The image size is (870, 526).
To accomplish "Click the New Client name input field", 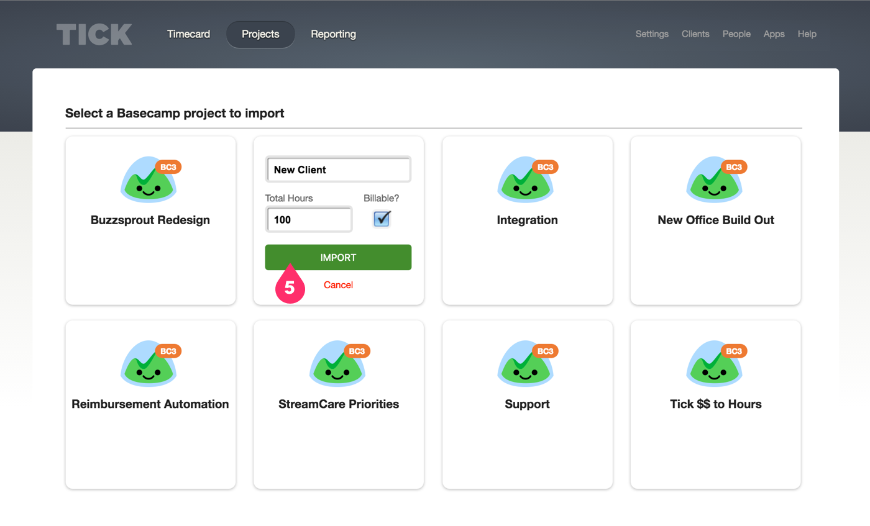I will coord(338,169).
